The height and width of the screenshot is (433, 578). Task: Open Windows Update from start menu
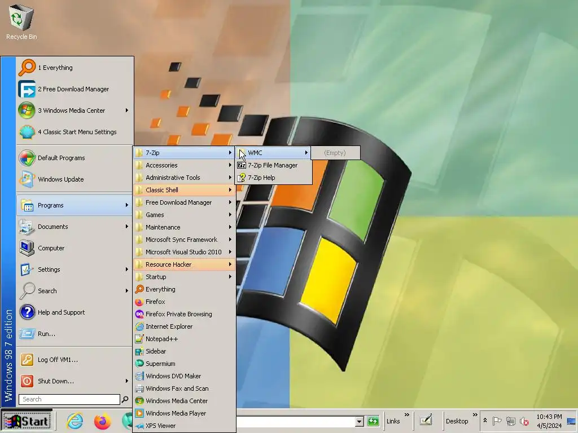pyautogui.click(x=75, y=179)
